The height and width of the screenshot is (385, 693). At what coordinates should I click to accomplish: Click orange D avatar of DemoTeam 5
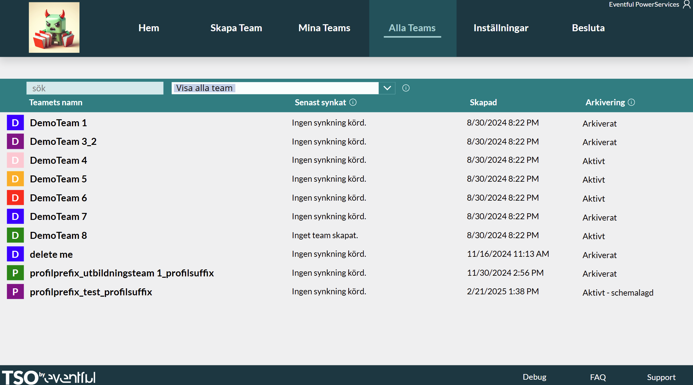(15, 179)
